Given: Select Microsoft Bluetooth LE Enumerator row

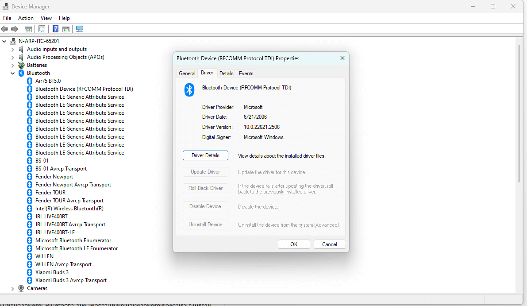Looking at the screenshot, I should [x=77, y=248].
